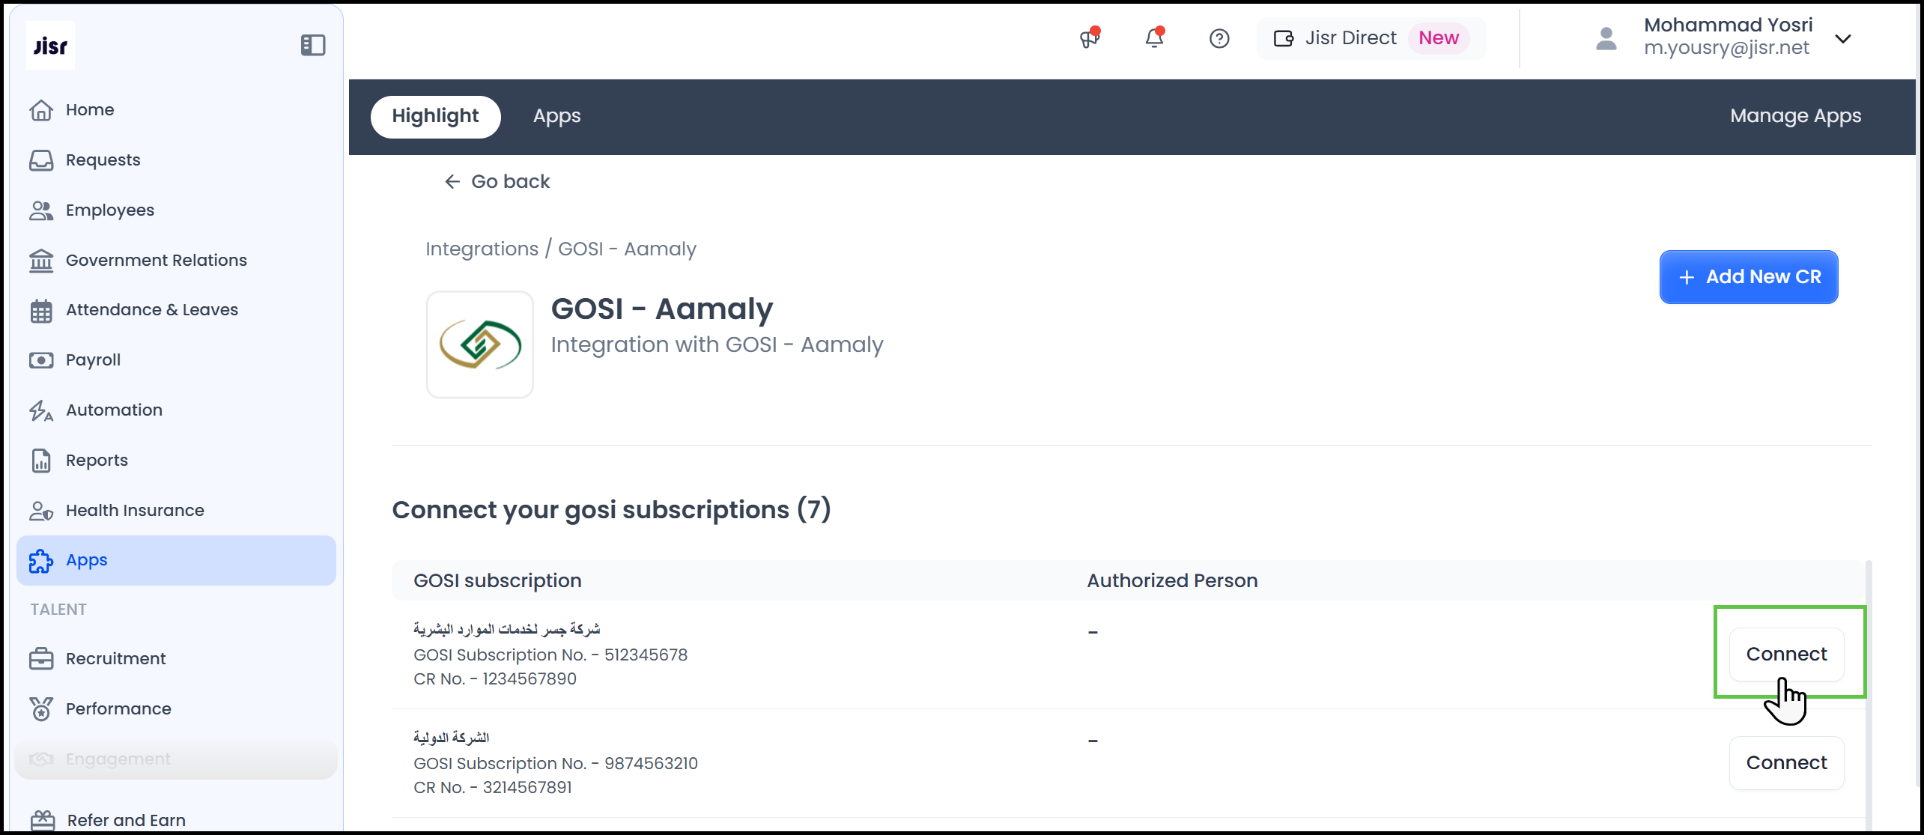Click the Jisr logo
Viewport: 1924px width, 835px height.
coord(50,46)
